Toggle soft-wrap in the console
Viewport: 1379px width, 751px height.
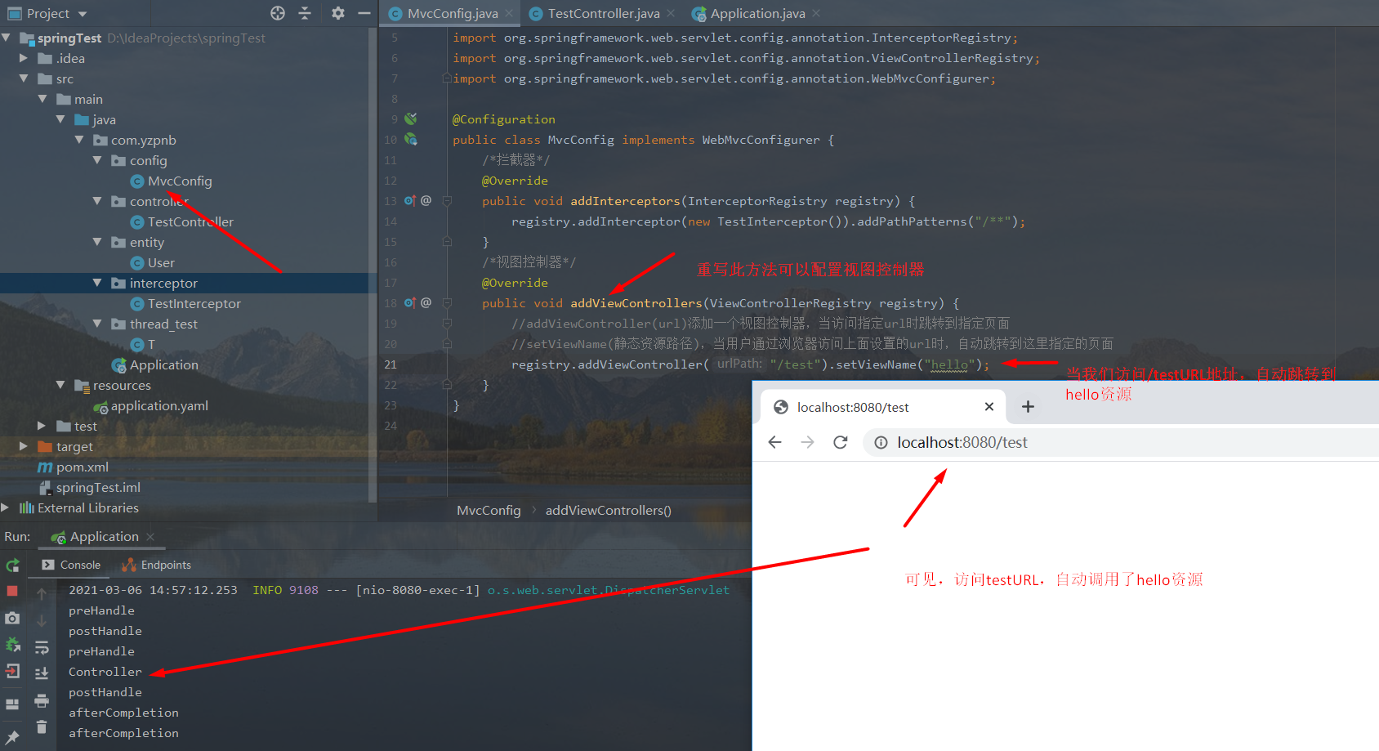(x=42, y=648)
